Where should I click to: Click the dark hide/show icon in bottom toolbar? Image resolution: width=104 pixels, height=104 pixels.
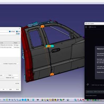[x=38, y=100]
